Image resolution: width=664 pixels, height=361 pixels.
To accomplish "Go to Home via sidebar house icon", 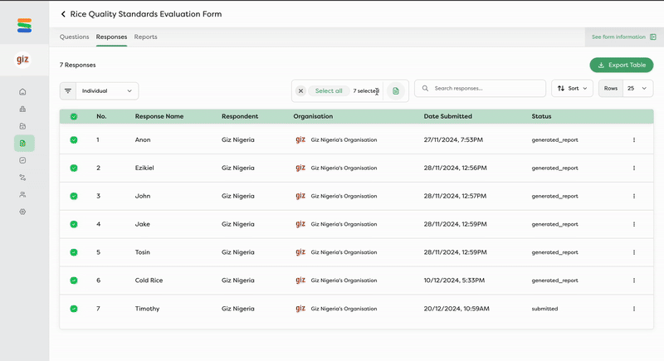I will [x=22, y=92].
